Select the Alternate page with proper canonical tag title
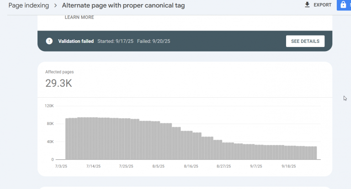The width and height of the screenshot is (351, 189). click(123, 5)
